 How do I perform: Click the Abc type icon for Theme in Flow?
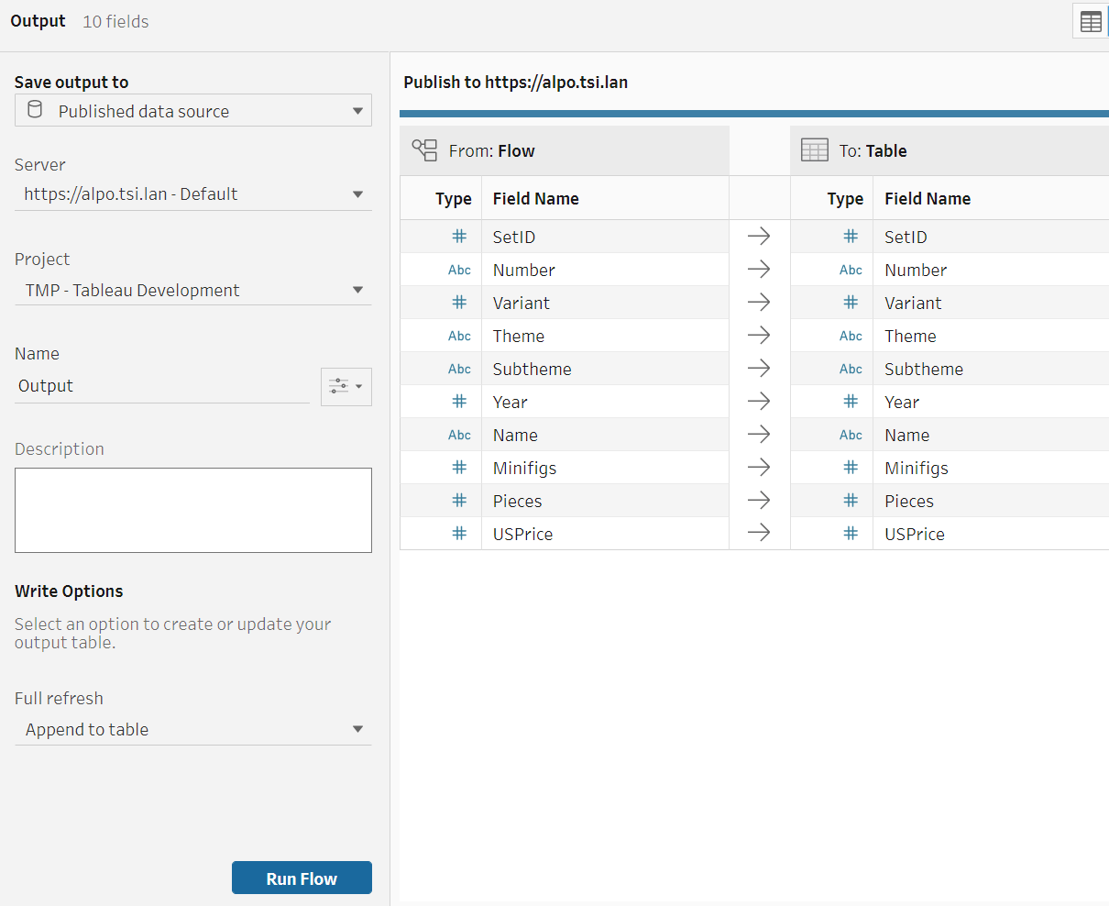pyautogui.click(x=459, y=336)
